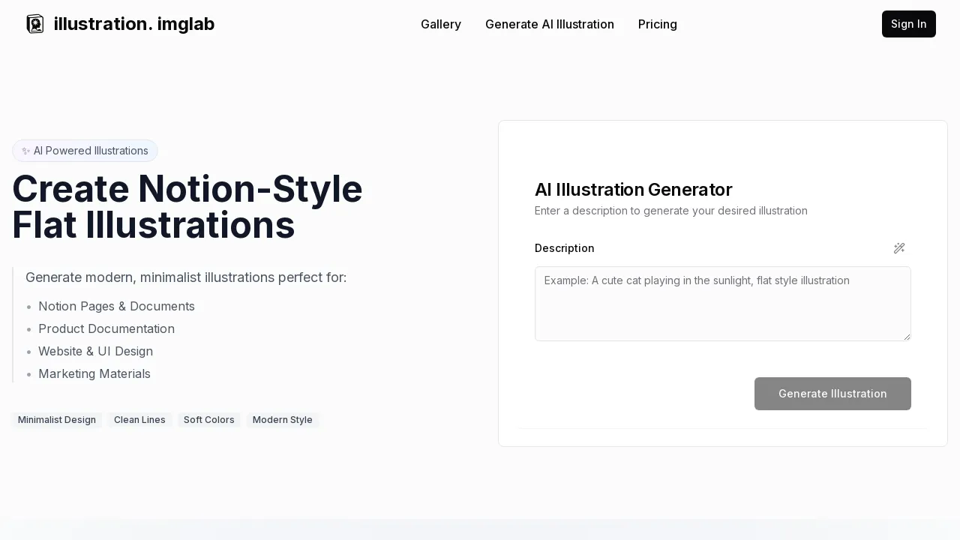
Task: Open the Gallery page
Action: point(441,24)
